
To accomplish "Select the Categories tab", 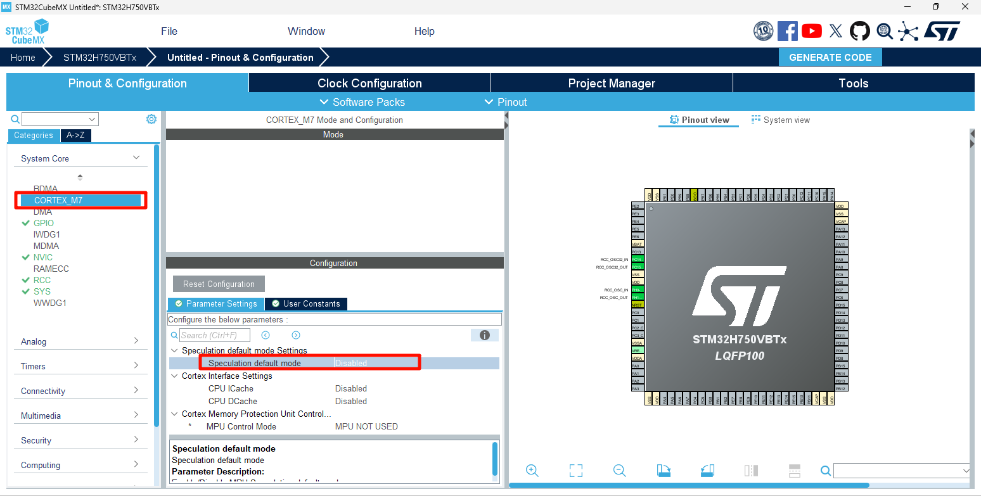I will pos(34,135).
